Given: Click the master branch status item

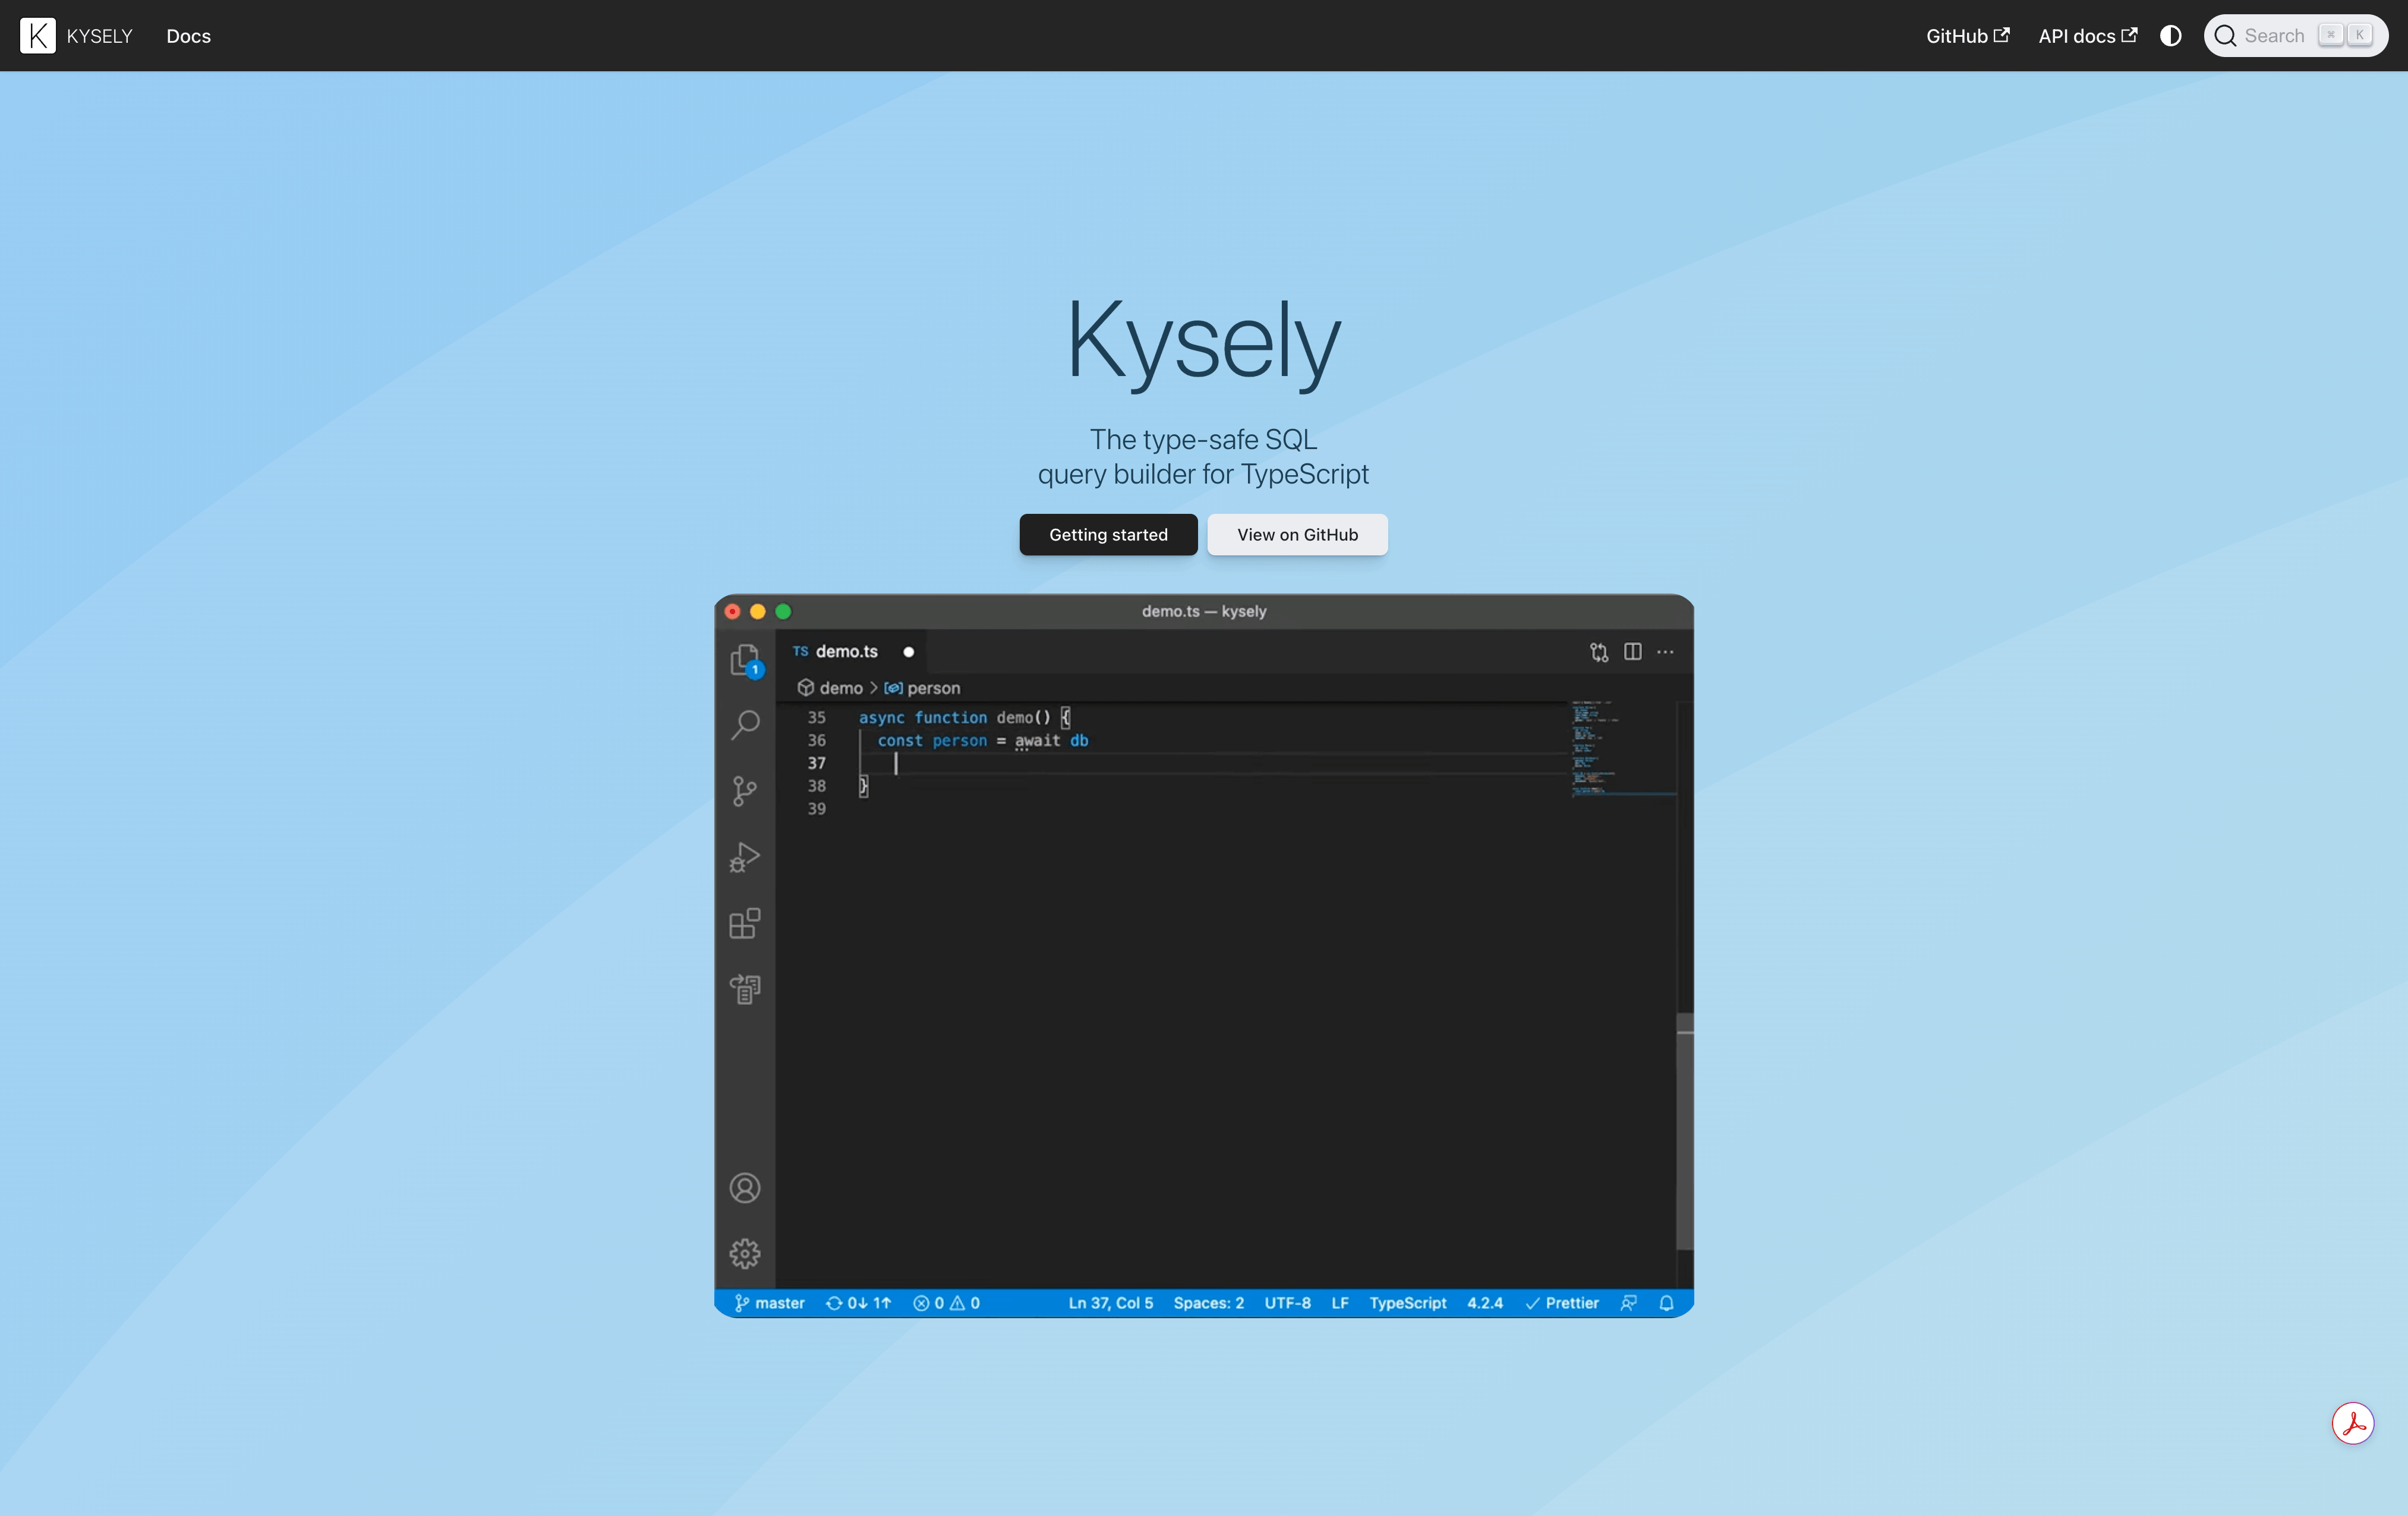Looking at the screenshot, I should point(770,1304).
